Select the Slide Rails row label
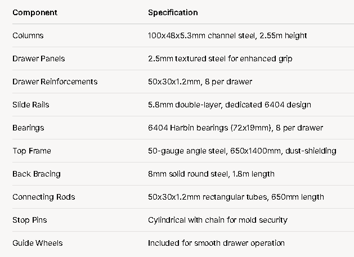Image resolution: width=354 pixels, height=257 pixels. coord(31,105)
